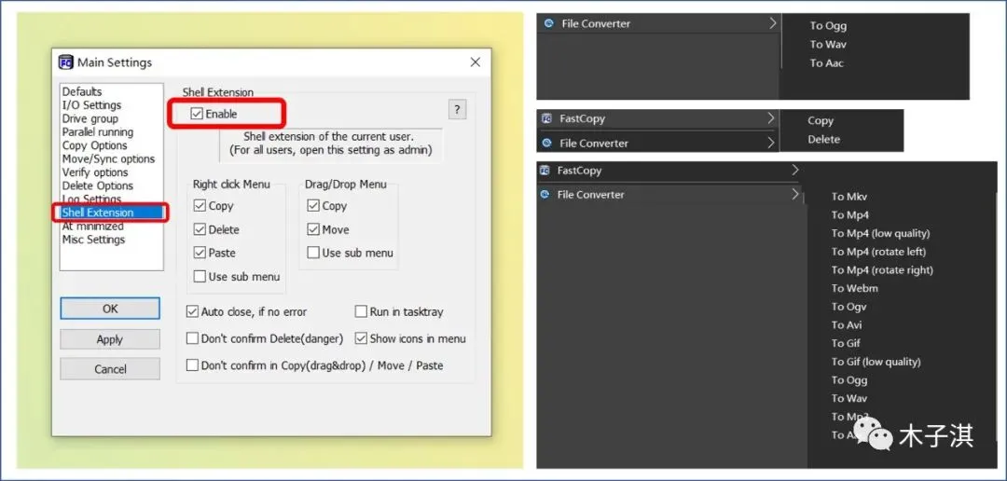Click the FastCopy icon in Main Settings title bar
Screen dimensions: 1007x481
(x=65, y=62)
